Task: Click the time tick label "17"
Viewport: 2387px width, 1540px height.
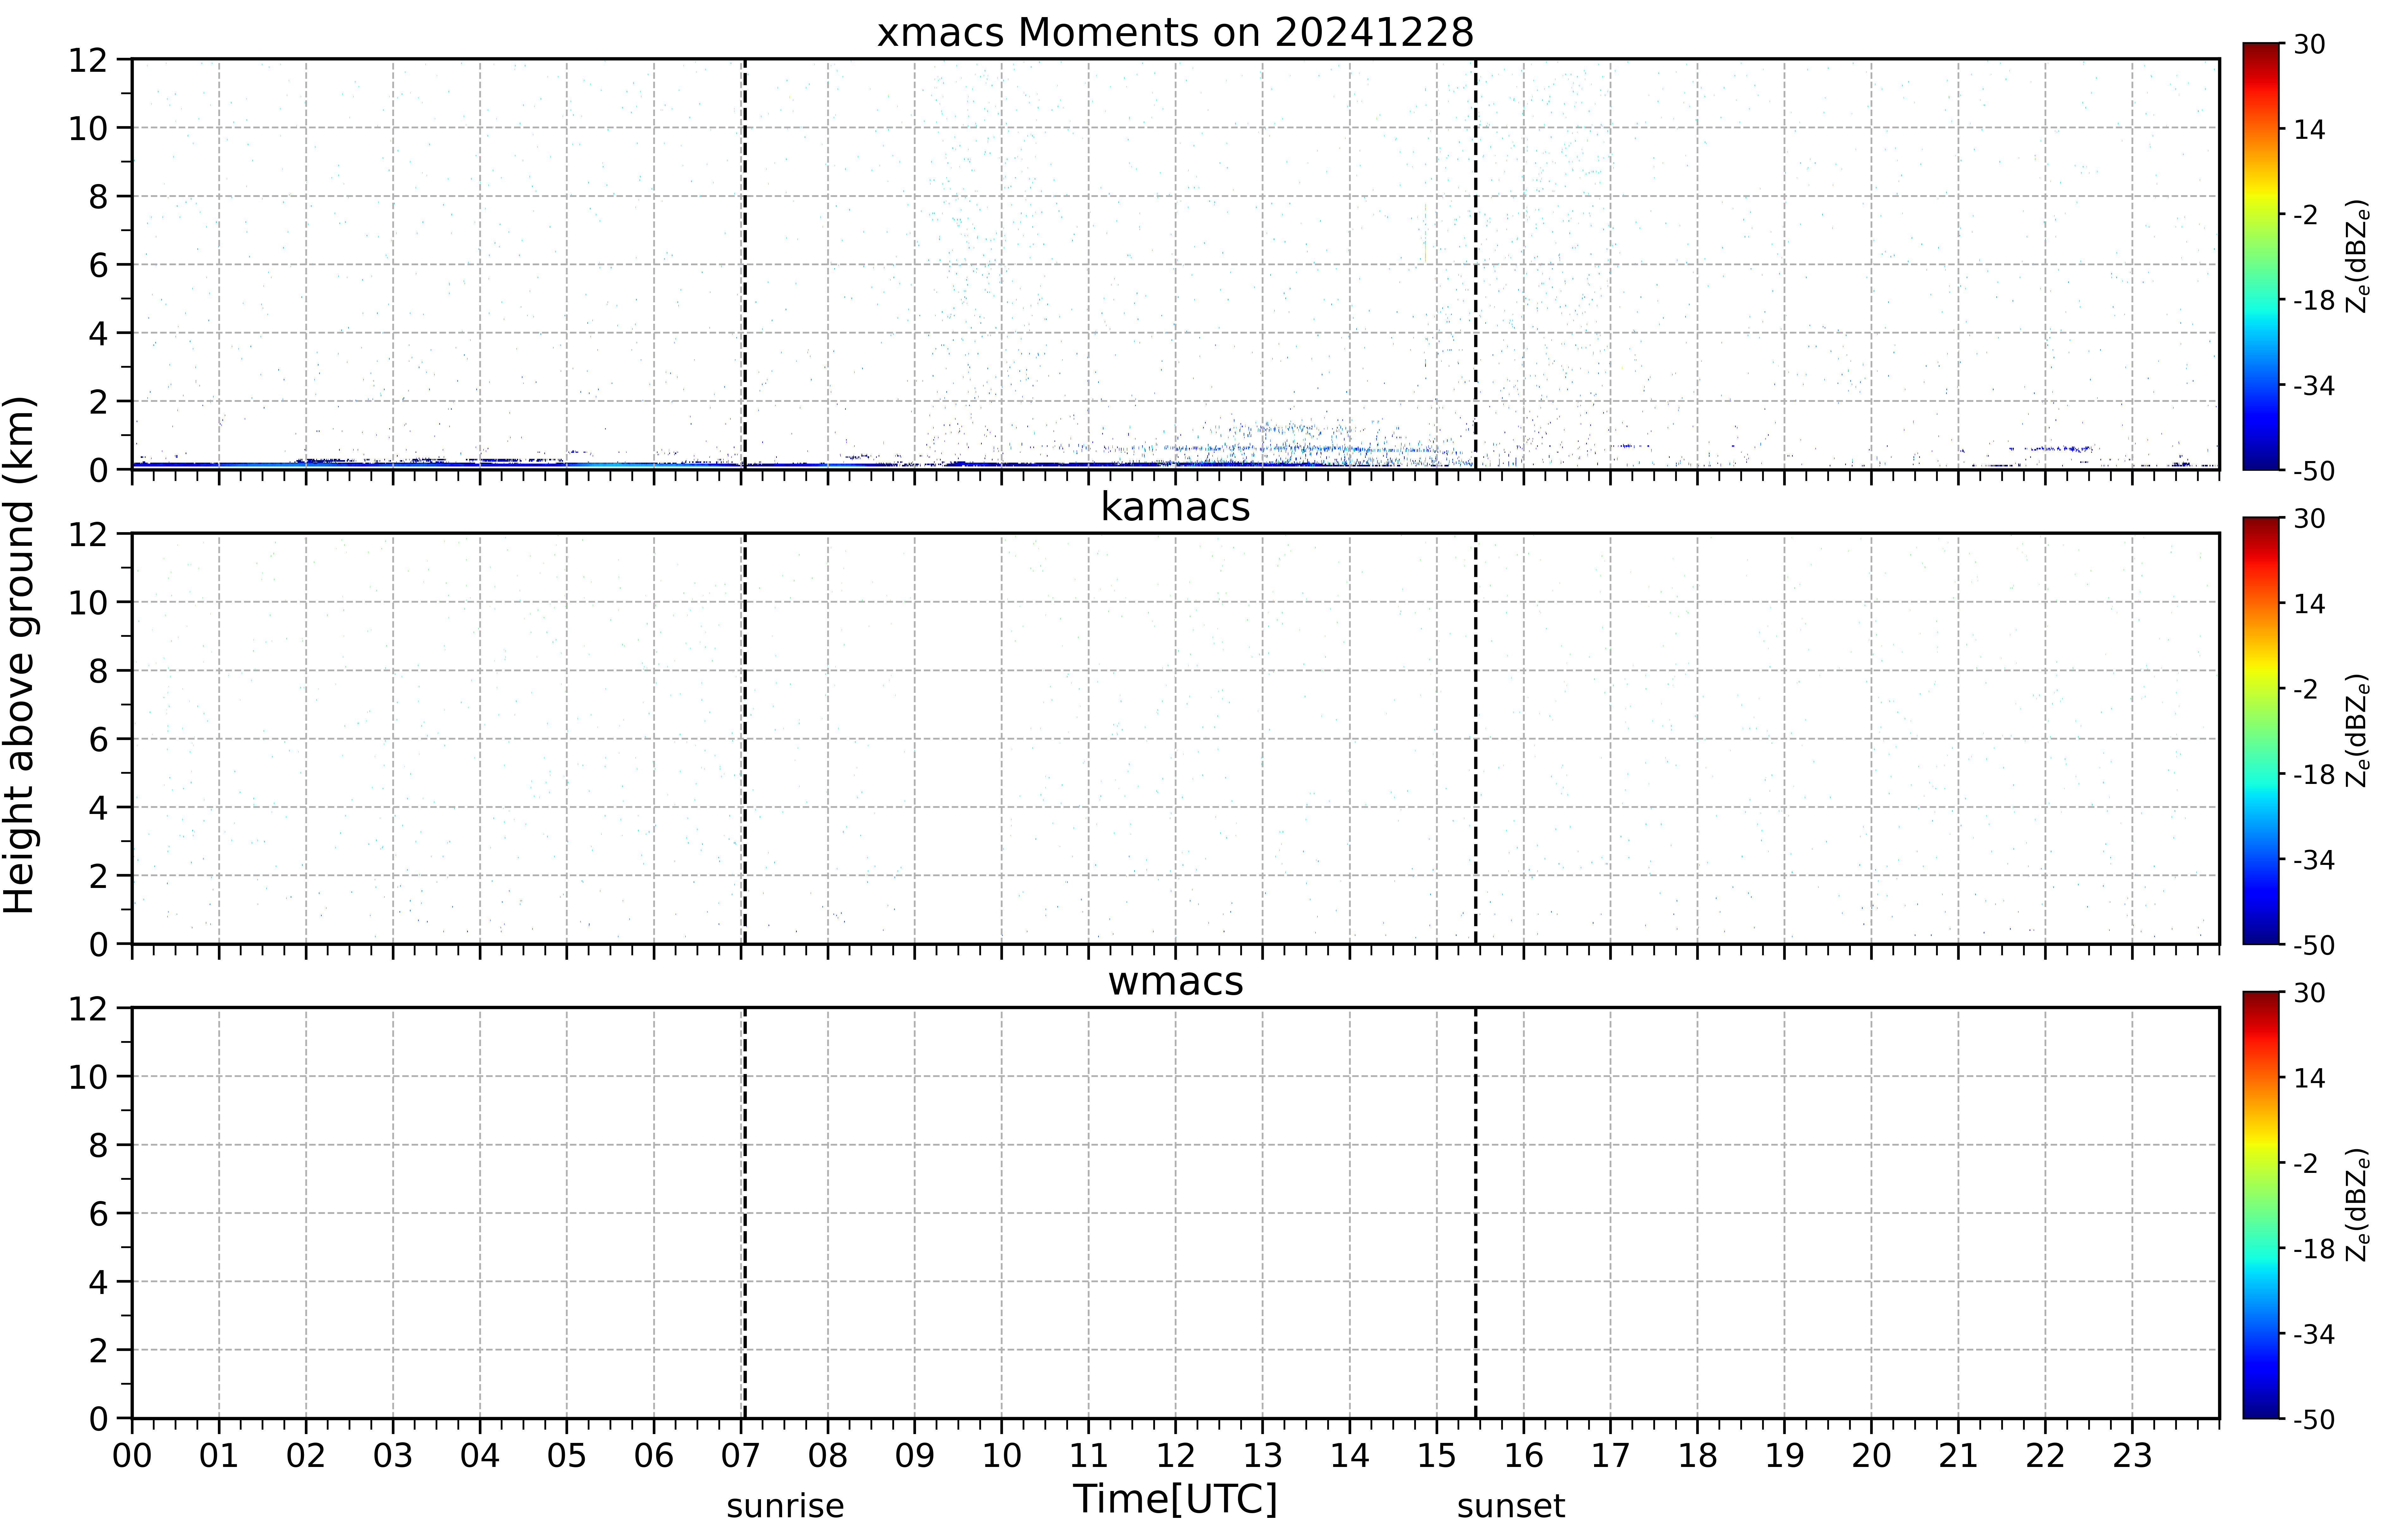Action: pos(1611,1456)
